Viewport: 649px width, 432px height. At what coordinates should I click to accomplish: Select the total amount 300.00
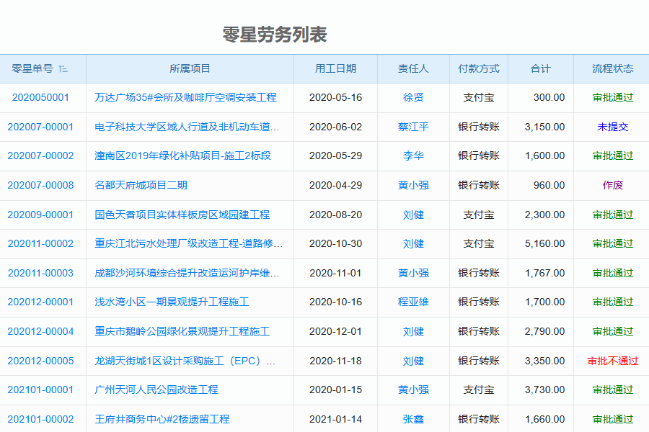pos(549,98)
